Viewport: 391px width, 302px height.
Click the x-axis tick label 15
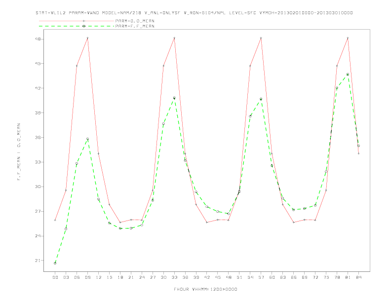point(109,277)
